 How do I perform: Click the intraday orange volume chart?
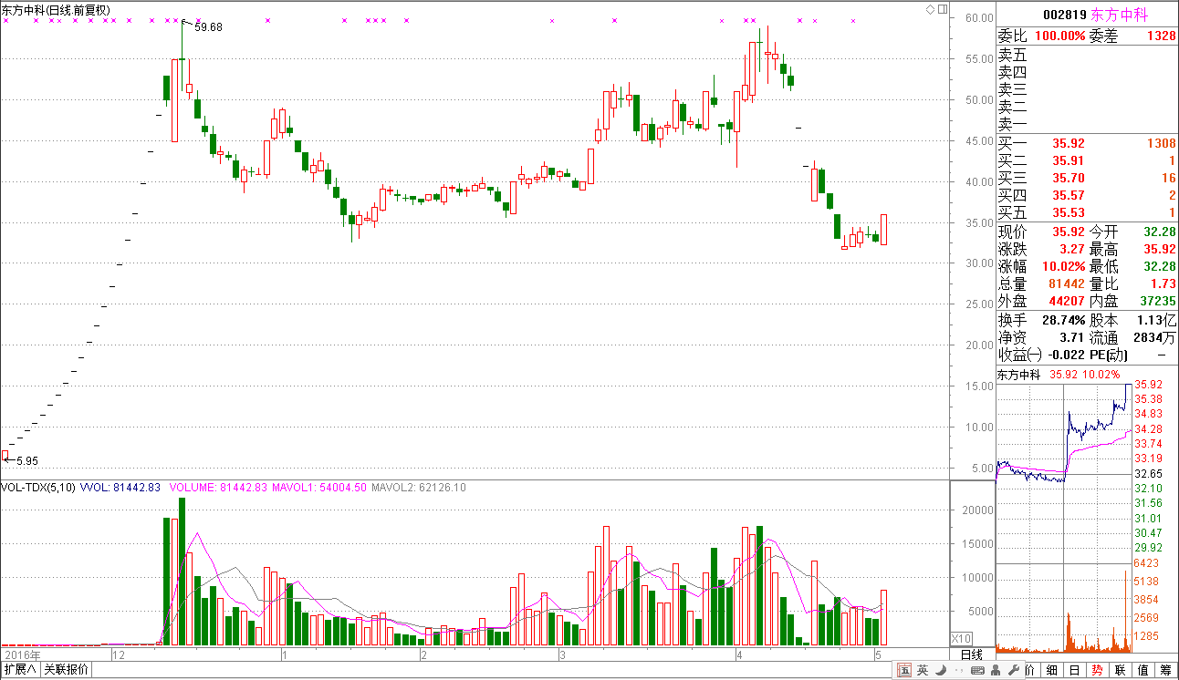pos(1064,633)
